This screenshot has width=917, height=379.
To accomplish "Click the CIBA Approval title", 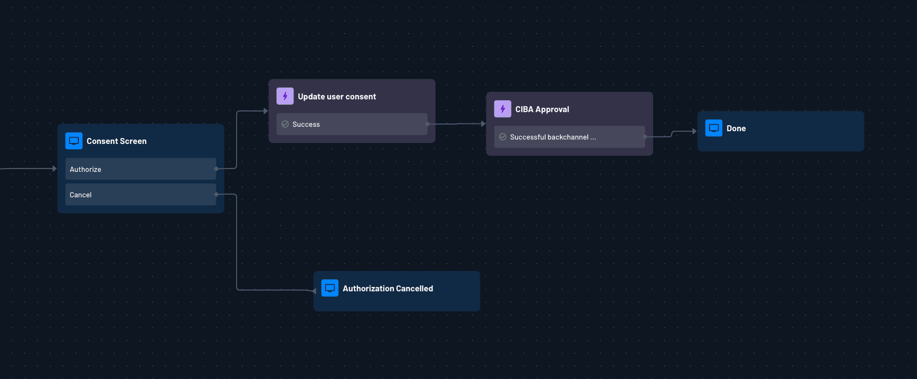I will coord(542,109).
